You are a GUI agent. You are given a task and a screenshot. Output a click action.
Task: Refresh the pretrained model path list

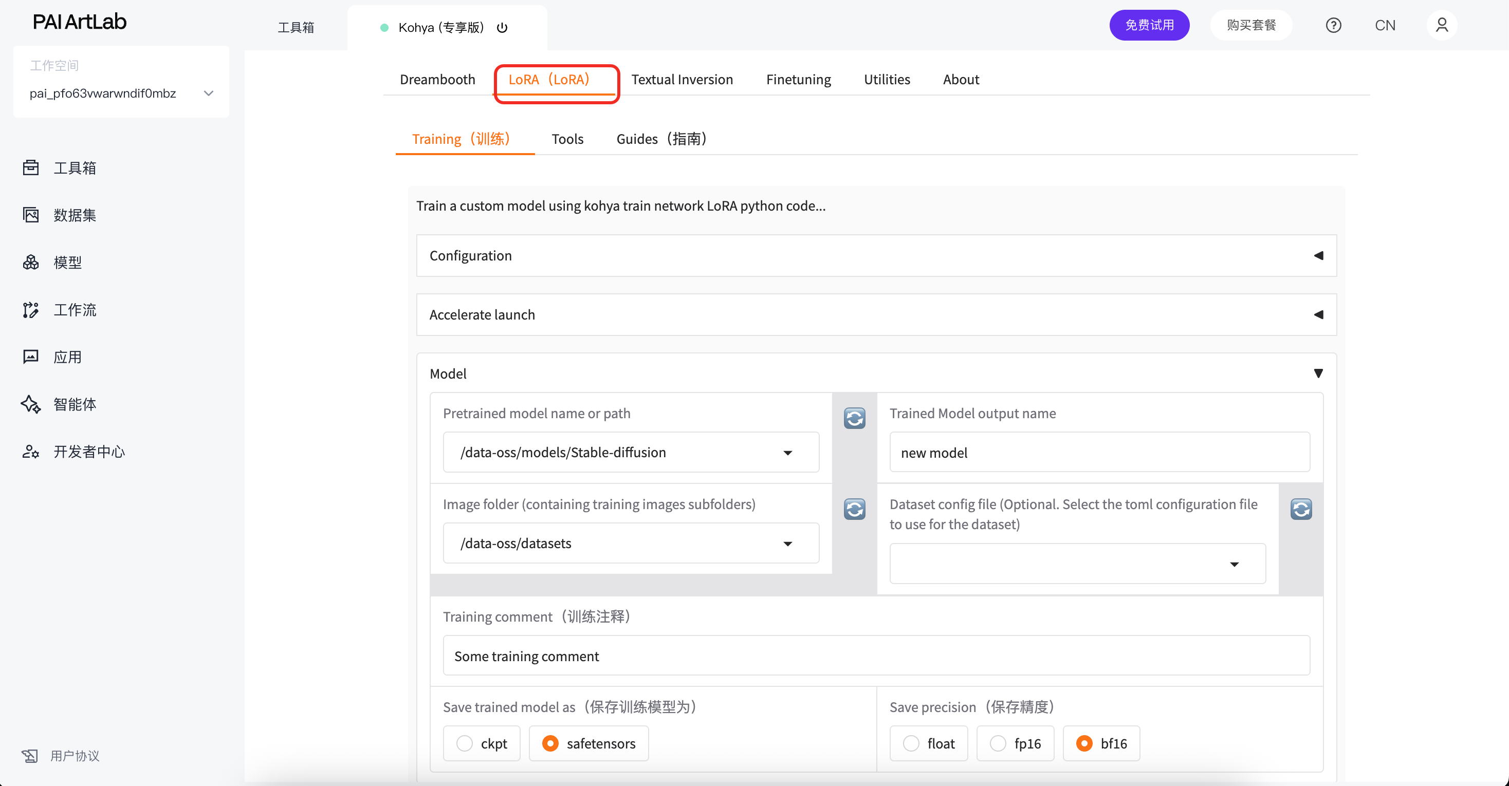[x=854, y=418]
